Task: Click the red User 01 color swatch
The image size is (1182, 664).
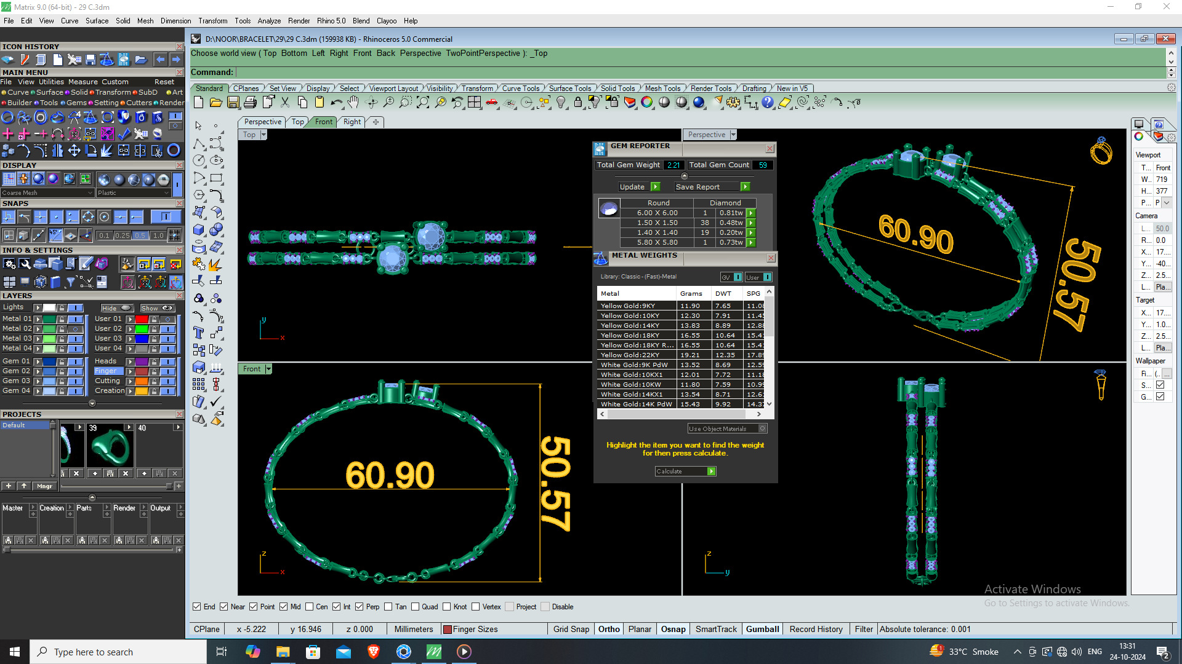Action: click(142, 319)
